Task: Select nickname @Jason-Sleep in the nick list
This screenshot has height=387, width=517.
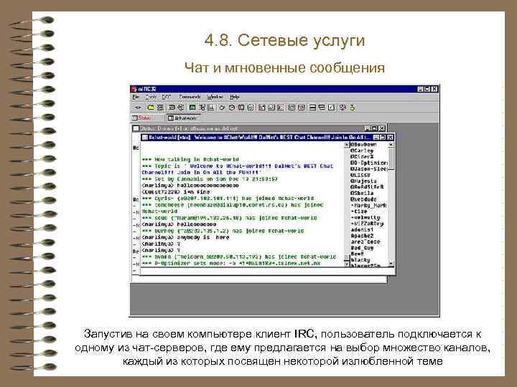Action: tap(368, 169)
